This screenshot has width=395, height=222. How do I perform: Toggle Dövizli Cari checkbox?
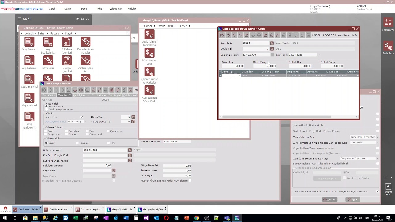coord(81,117)
